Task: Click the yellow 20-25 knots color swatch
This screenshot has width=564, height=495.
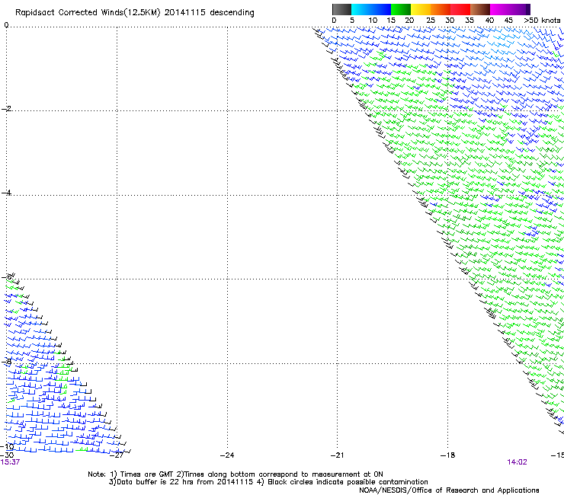Action: point(421,9)
